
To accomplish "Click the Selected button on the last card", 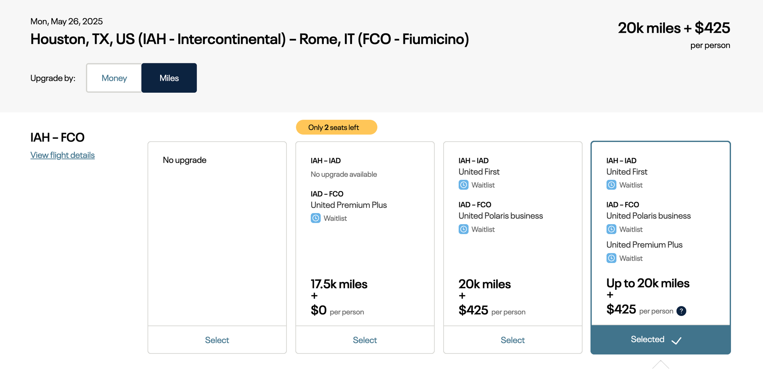I will [x=661, y=340].
